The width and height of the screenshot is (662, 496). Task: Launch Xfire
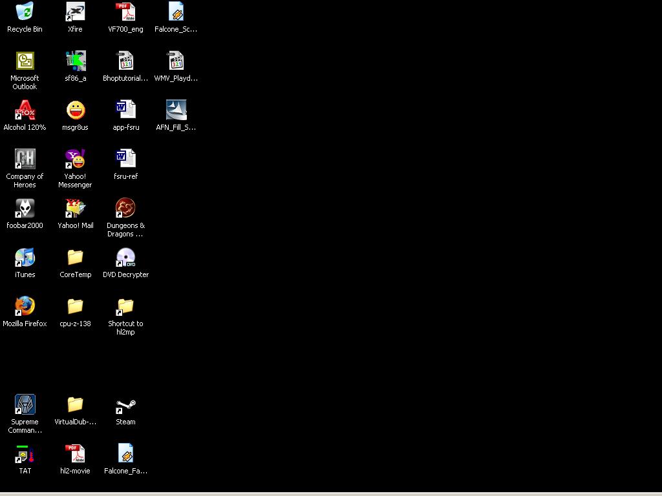(x=75, y=12)
